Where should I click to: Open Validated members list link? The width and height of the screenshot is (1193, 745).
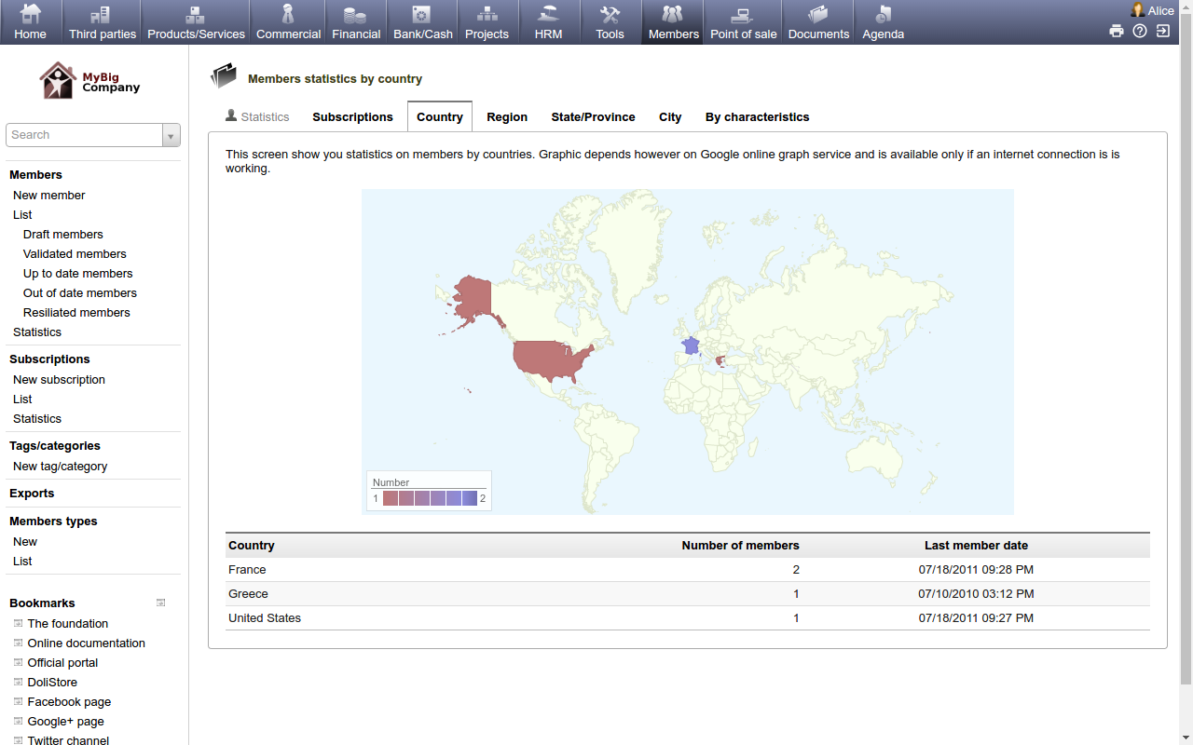pyautogui.click(x=75, y=254)
